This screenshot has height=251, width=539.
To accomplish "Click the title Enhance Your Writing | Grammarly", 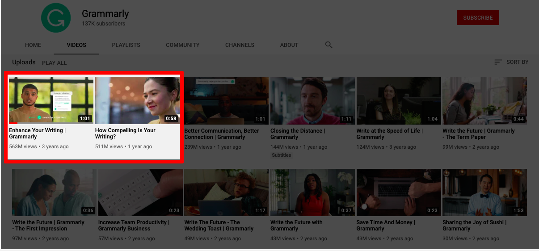I will [38, 134].
